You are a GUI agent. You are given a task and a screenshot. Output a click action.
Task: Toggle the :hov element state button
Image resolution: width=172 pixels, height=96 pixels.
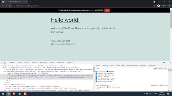pyautogui.click(x=155, y=69)
